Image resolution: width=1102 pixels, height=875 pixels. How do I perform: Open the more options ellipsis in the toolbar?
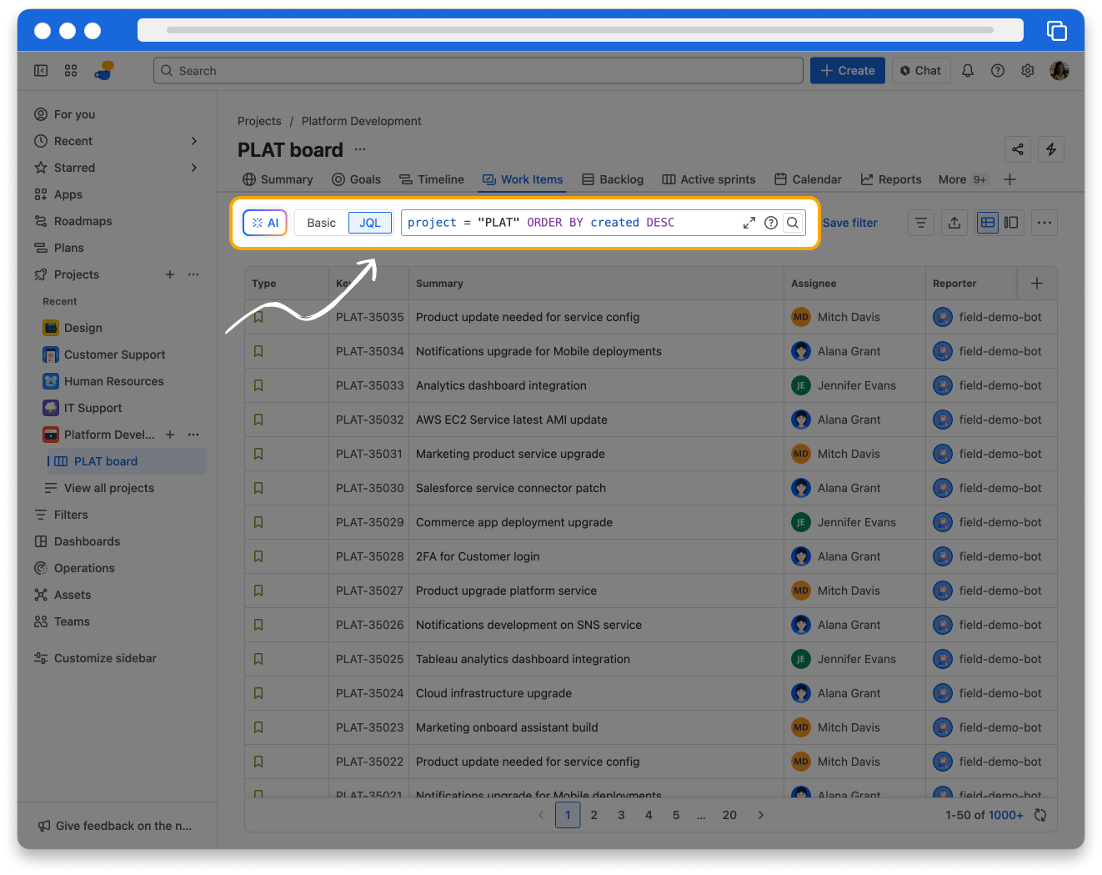(1044, 223)
